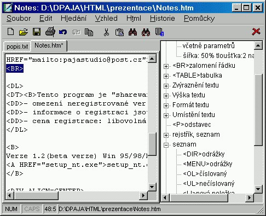266x216 pixels.
Task: Copy selection using the copy icon
Action: coord(89,32)
